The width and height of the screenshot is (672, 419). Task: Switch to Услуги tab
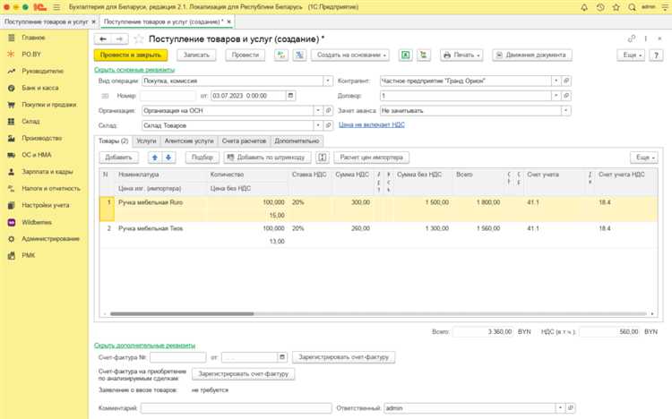146,141
